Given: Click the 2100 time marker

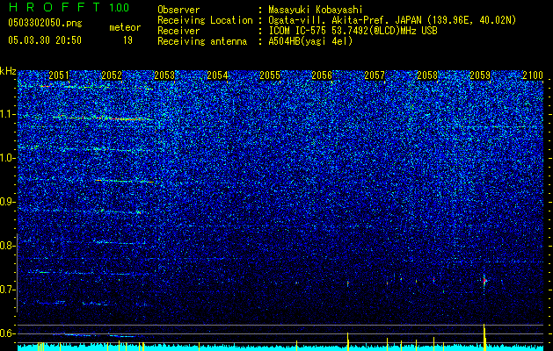Looking at the screenshot, I should pyautogui.click(x=533, y=75).
